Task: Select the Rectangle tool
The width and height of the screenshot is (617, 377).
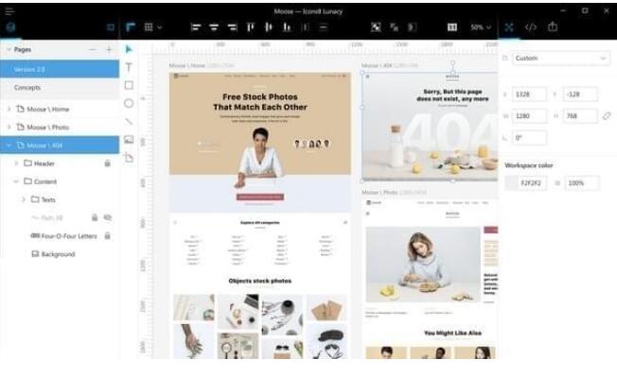Action: [x=129, y=85]
